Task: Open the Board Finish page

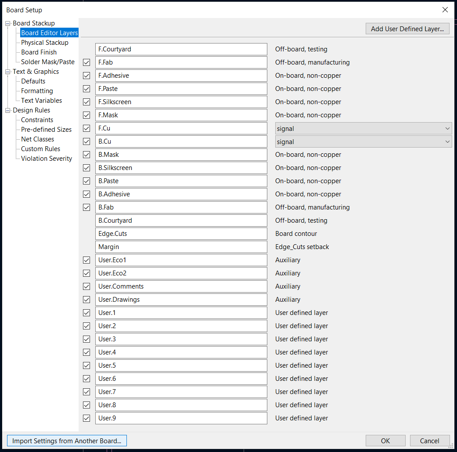Action: (39, 52)
